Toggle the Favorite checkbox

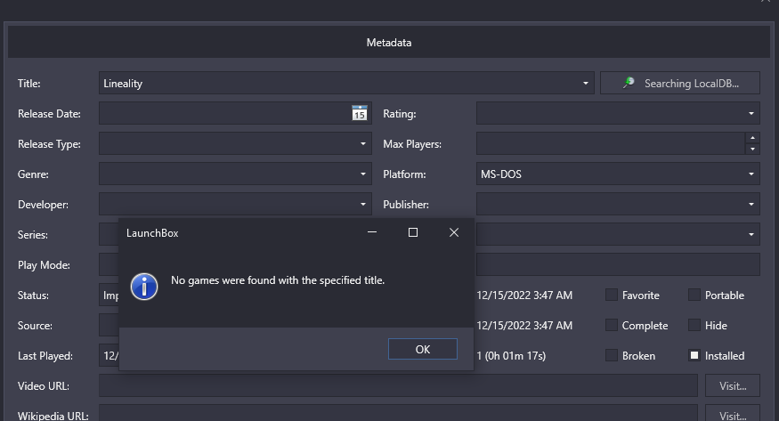[x=612, y=295]
